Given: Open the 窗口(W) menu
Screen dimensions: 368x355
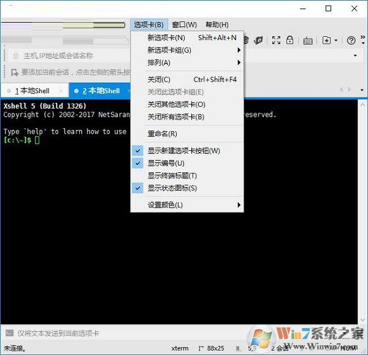Looking at the screenshot, I should (x=184, y=25).
